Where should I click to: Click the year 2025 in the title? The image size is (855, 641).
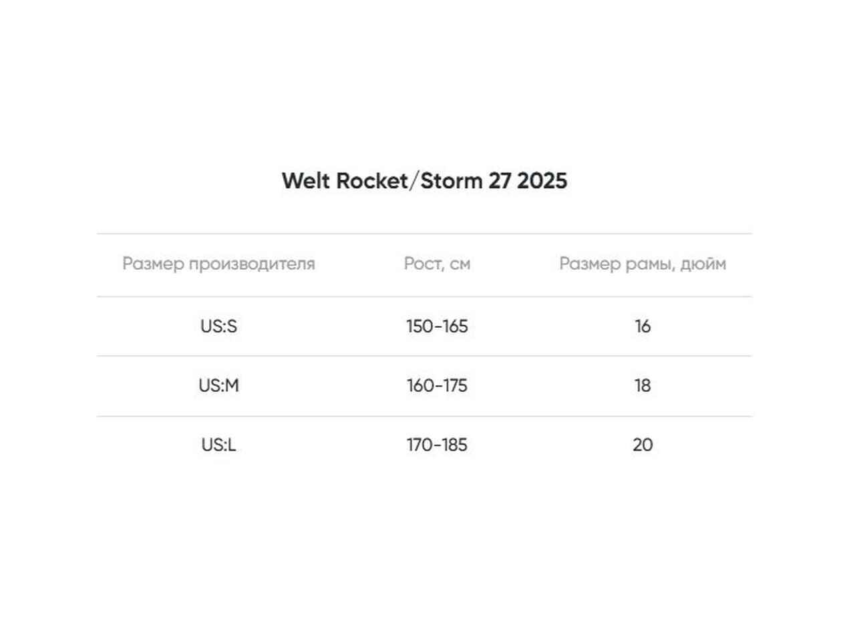542,181
